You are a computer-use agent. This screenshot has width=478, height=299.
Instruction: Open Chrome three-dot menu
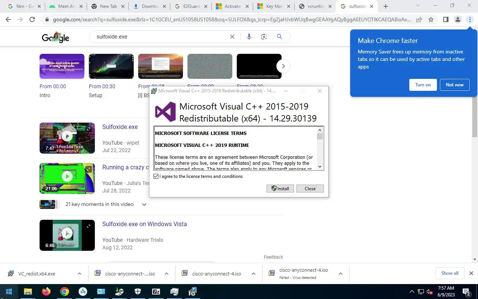click(x=470, y=19)
